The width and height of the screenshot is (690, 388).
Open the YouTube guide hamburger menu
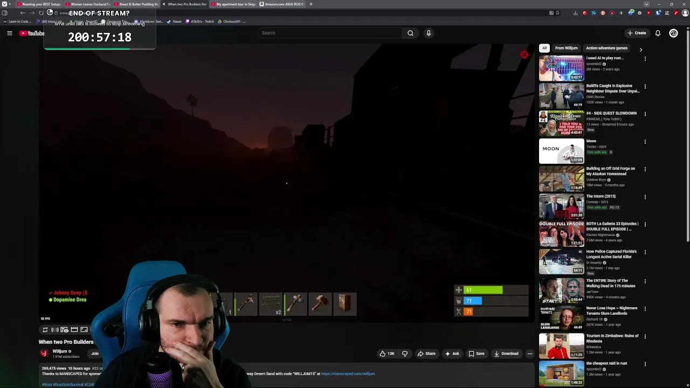(9, 33)
